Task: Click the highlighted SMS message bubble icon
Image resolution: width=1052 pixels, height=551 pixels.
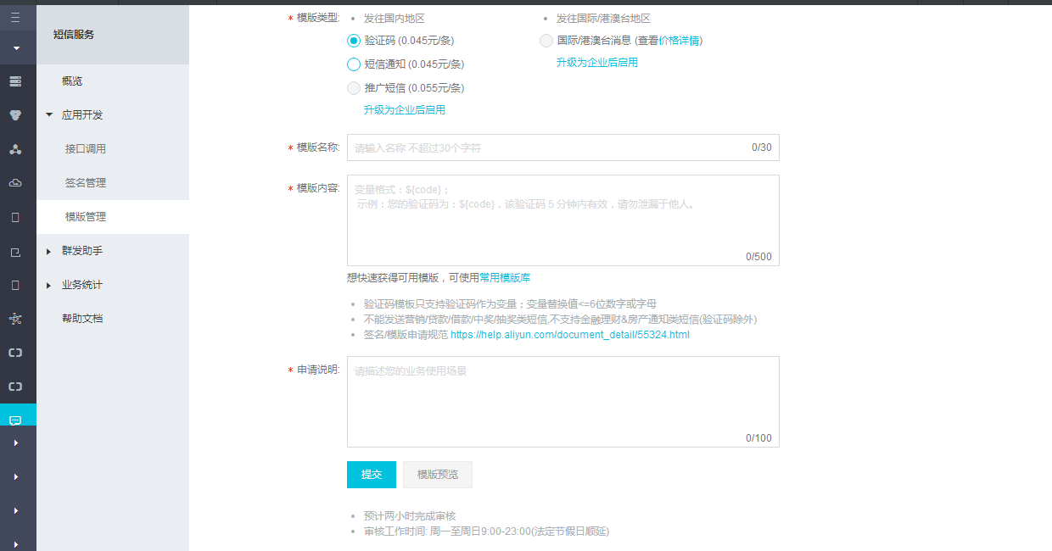Action: pyautogui.click(x=15, y=420)
